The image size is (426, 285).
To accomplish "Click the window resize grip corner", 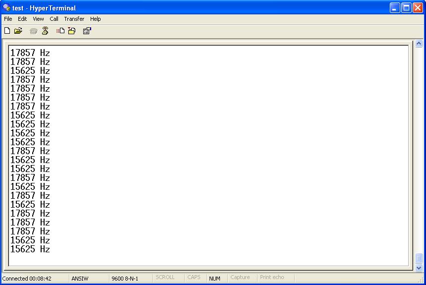I will click(x=422, y=281).
